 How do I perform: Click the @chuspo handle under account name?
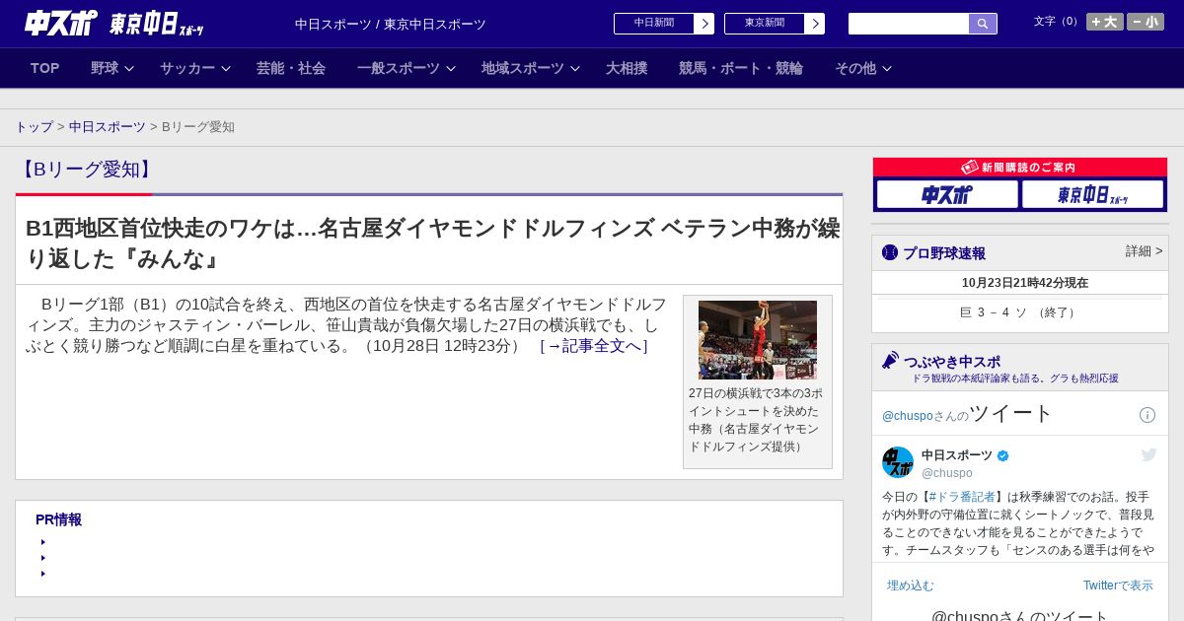tap(947, 473)
